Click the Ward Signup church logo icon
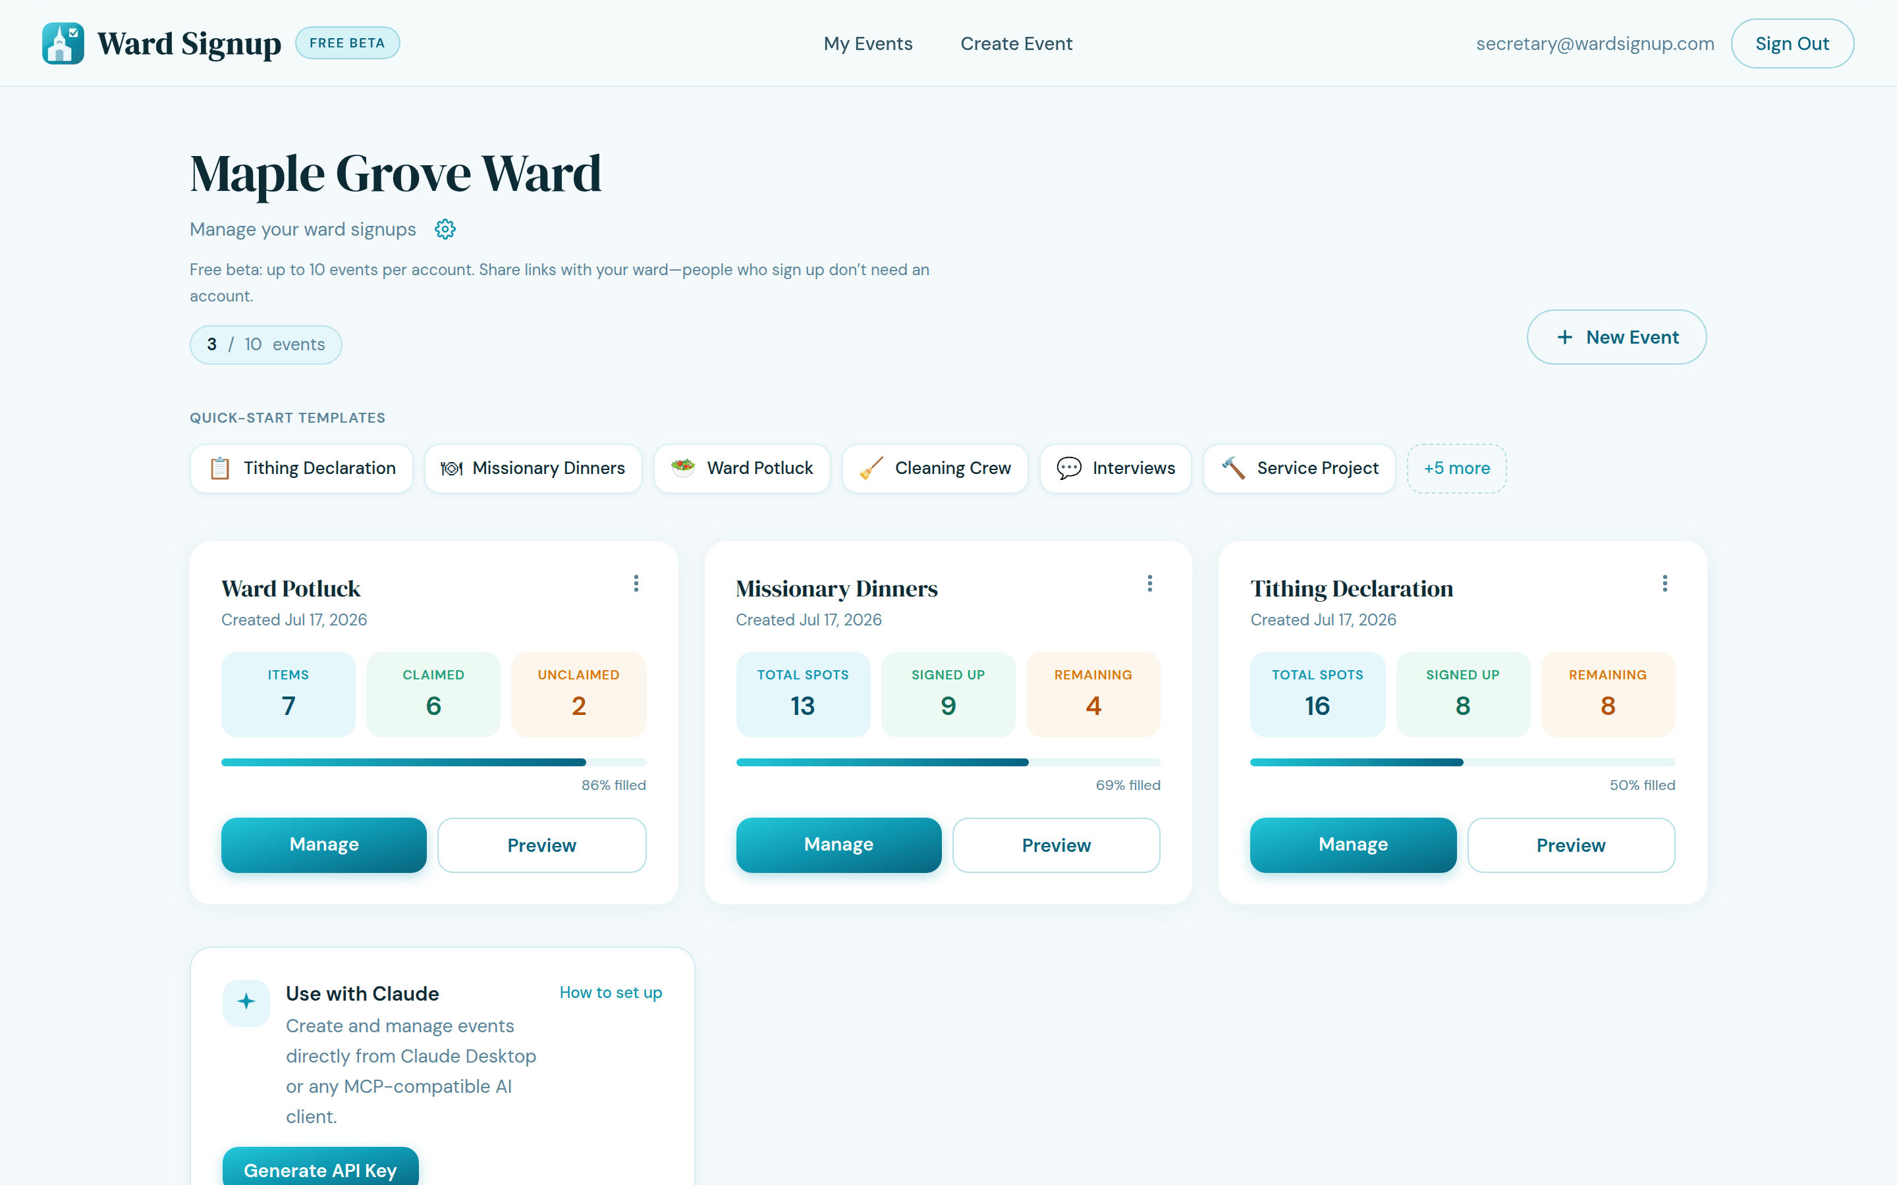The width and height of the screenshot is (1897, 1185). [x=63, y=43]
